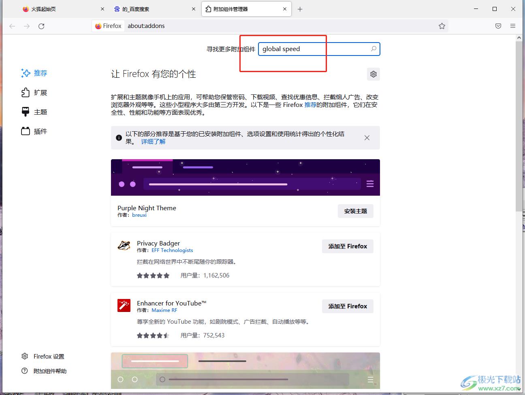The image size is (525, 395).
Task: Click the Purple Night Theme preview image
Action: [245, 177]
